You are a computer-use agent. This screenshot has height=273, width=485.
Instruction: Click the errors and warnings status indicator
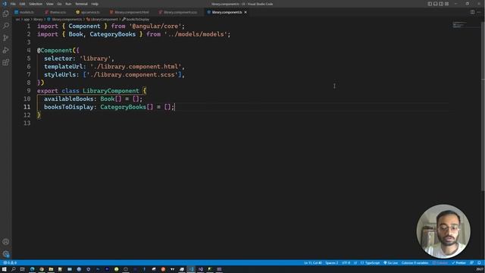tap(10, 263)
